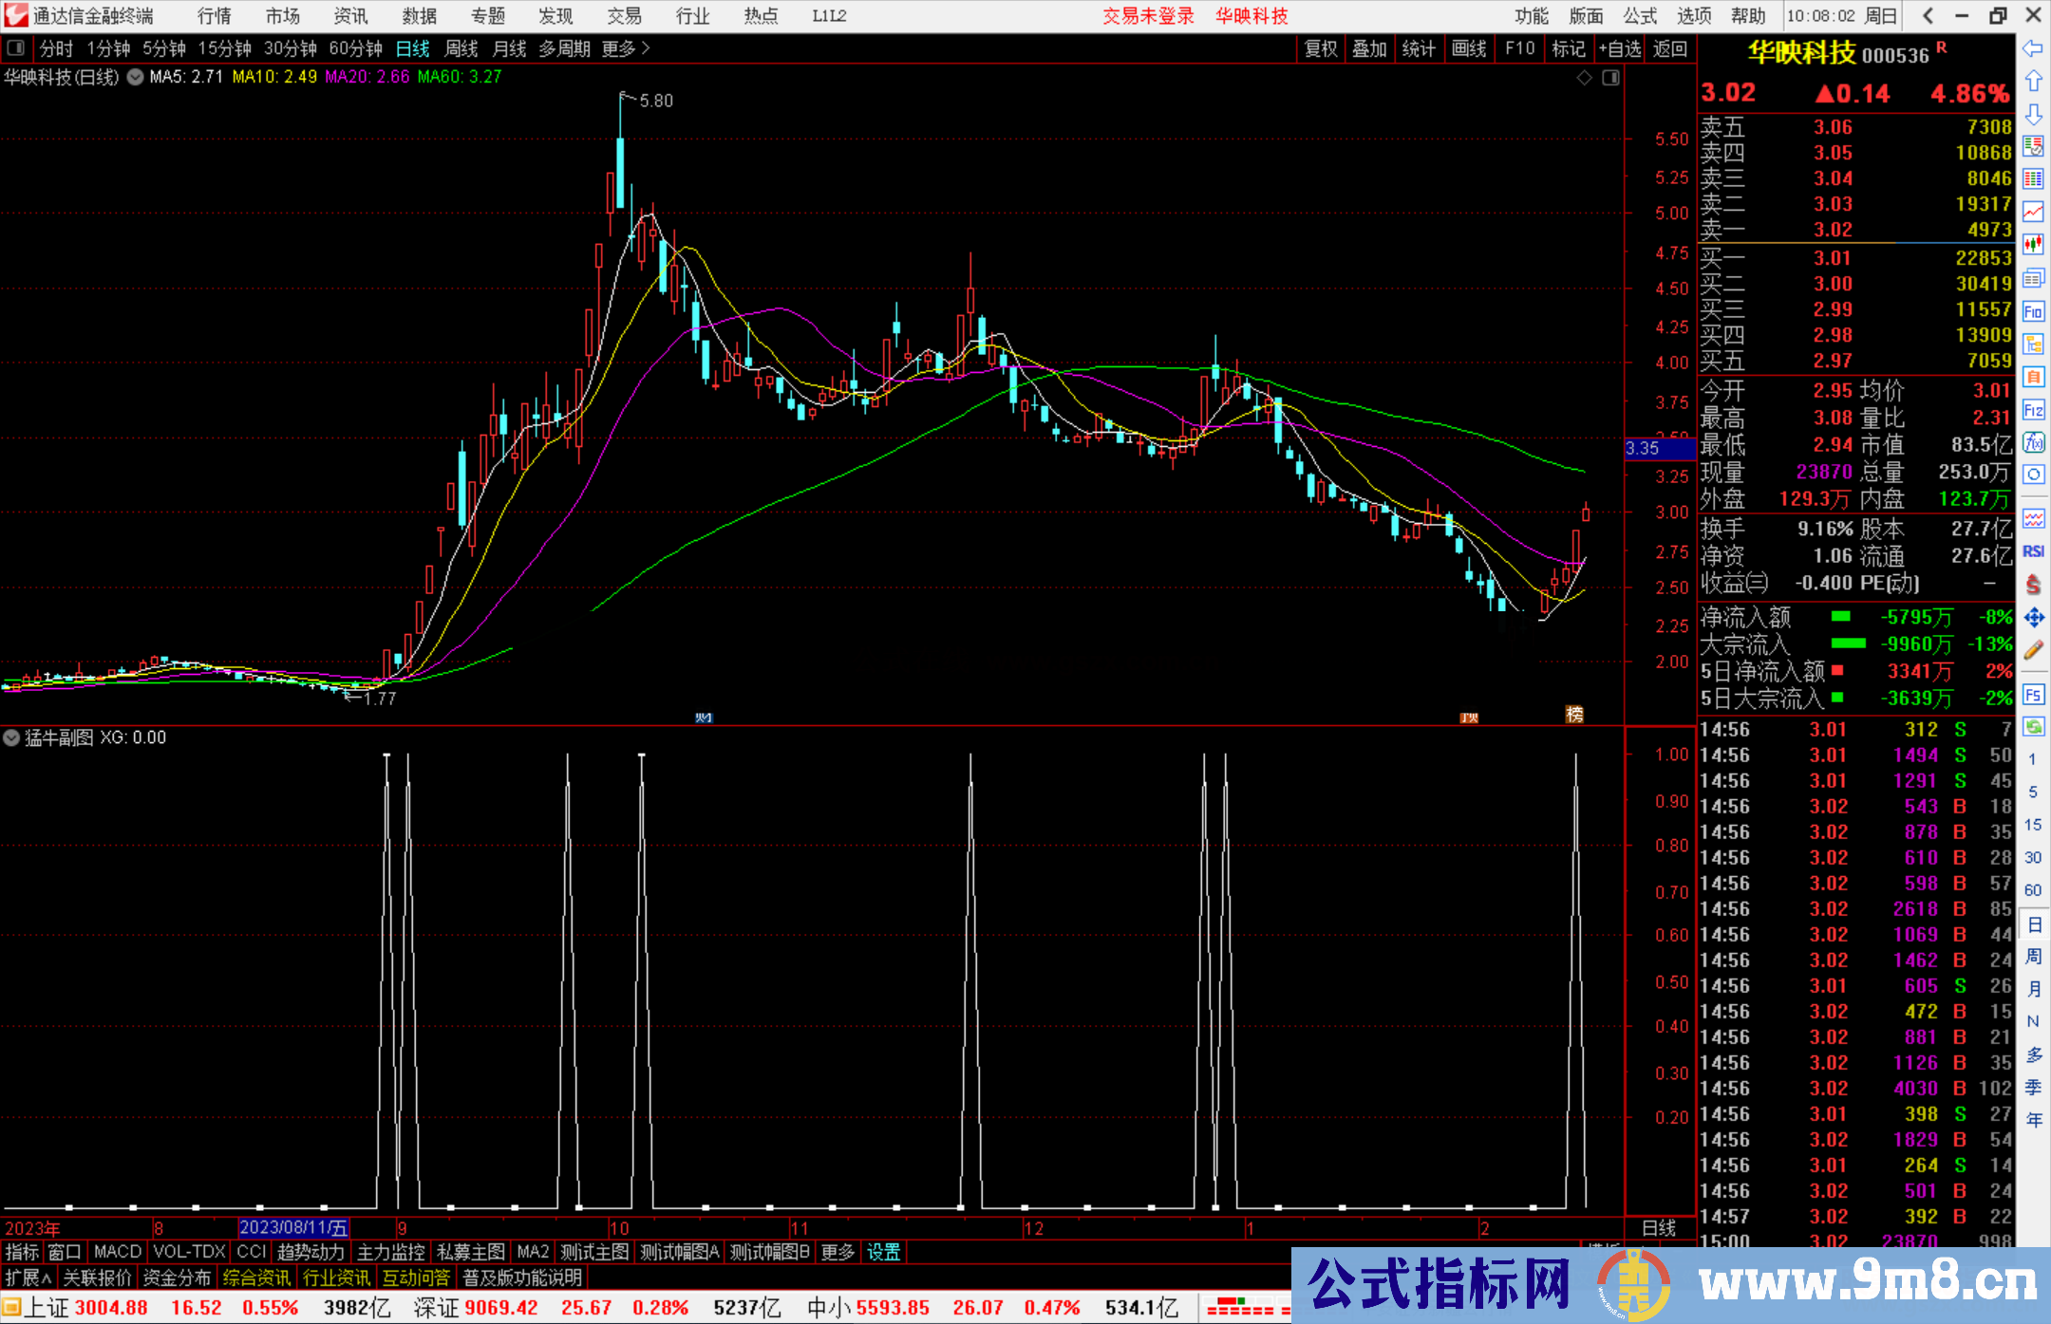This screenshot has width=2051, height=1324.
Task: Select the pencil drawing tool icon
Action: click(x=2033, y=650)
